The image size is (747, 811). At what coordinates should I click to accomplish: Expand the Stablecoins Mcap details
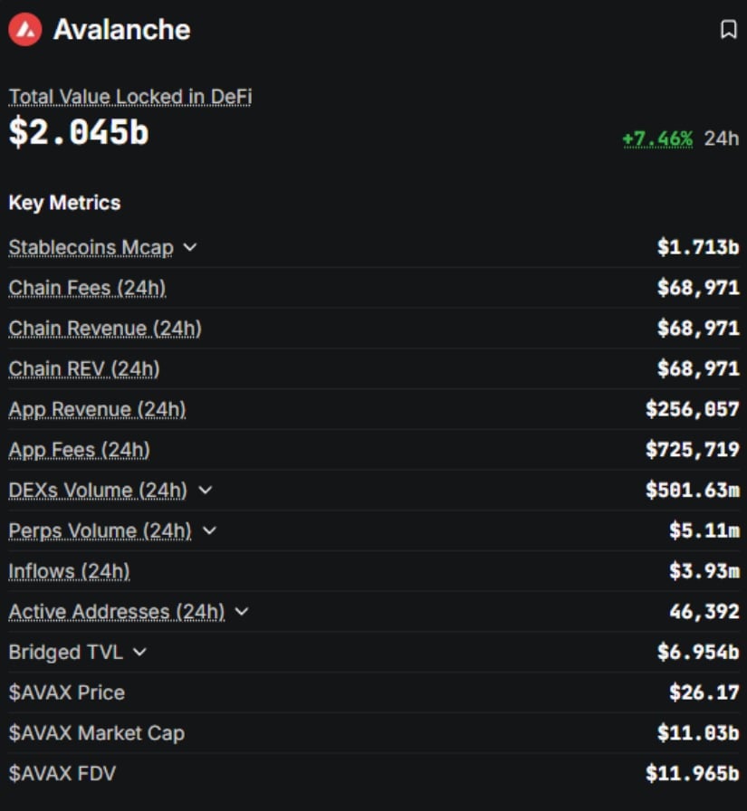click(x=190, y=247)
